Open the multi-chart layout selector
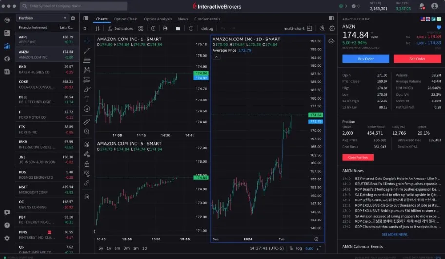Image resolution: width=445 pixels, height=259 pixels. 309,29
